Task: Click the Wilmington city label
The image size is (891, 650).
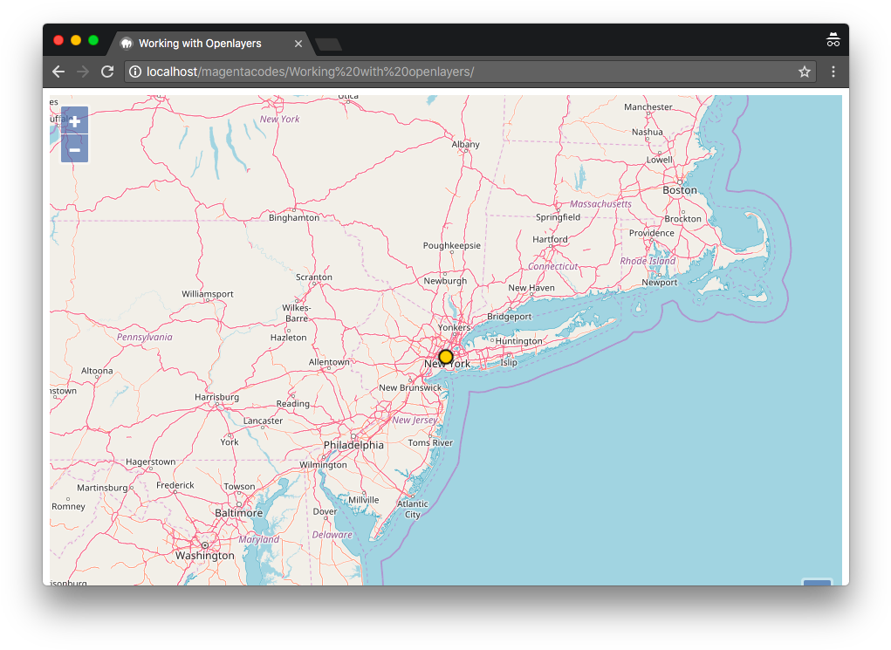Action: 324,465
